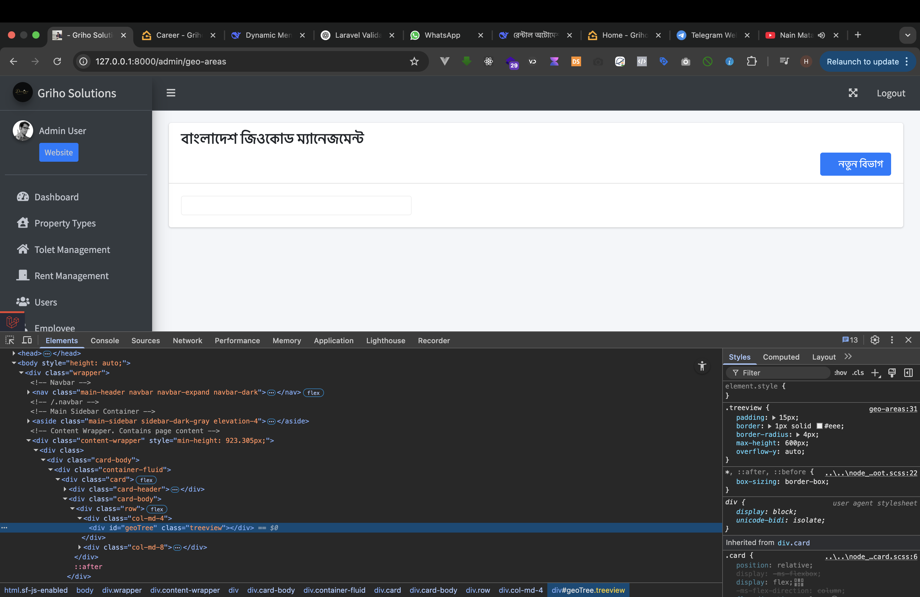This screenshot has height=597, width=920.
Task: Switch to the Console tab
Action: [105, 340]
